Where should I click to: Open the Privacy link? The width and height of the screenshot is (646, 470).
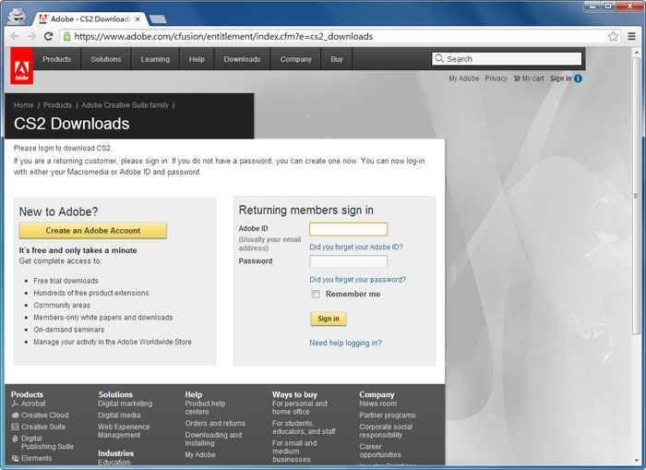point(496,78)
